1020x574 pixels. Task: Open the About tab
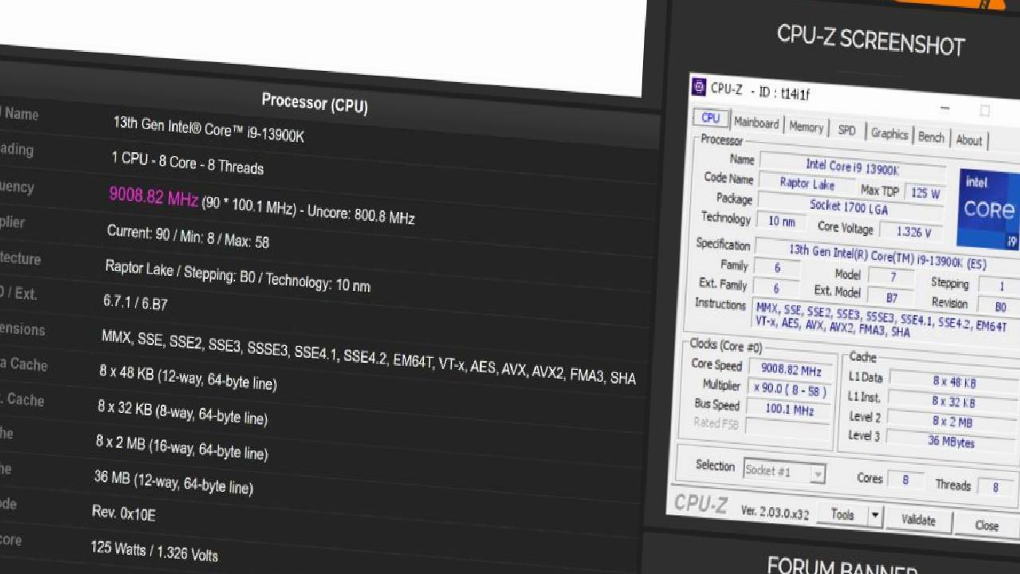pos(969,140)
